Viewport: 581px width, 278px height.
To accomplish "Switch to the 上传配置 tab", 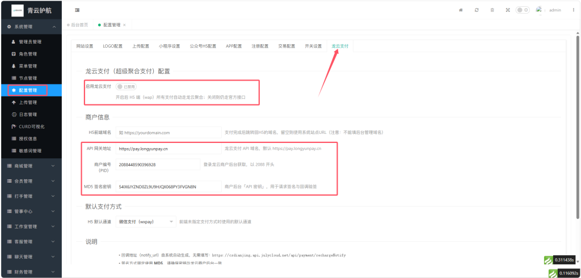I will pos(141,47).
